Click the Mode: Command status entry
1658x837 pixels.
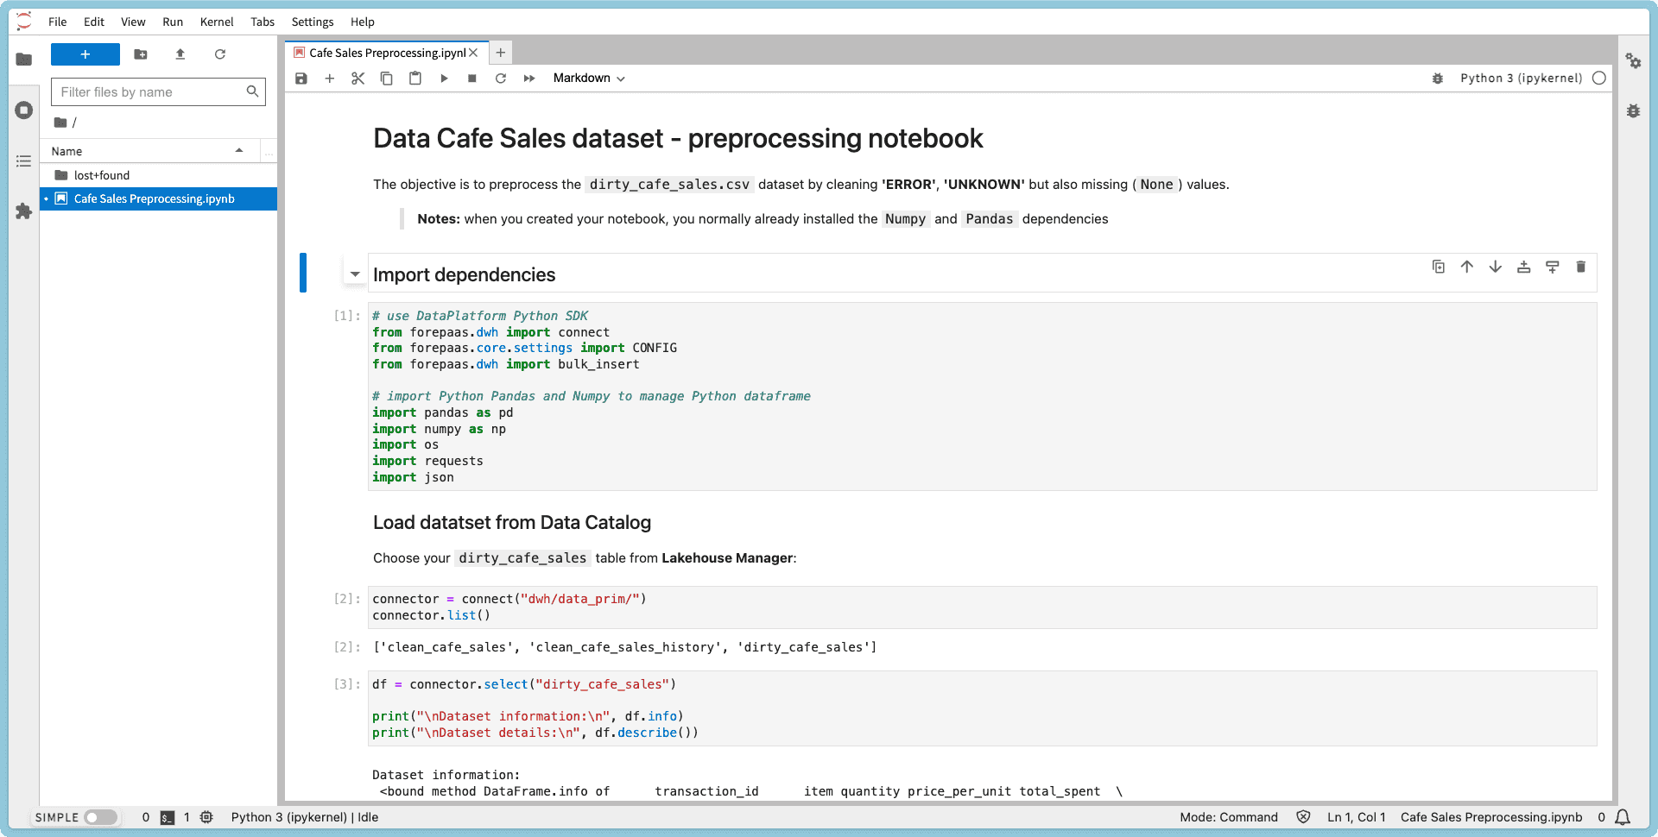1229,817
